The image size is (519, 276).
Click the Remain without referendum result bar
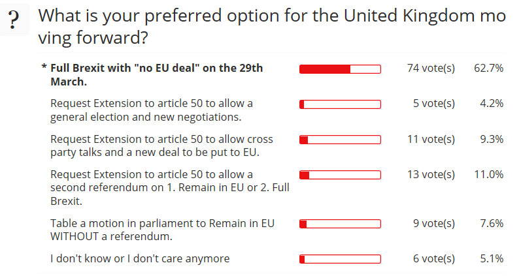[340, 224]
